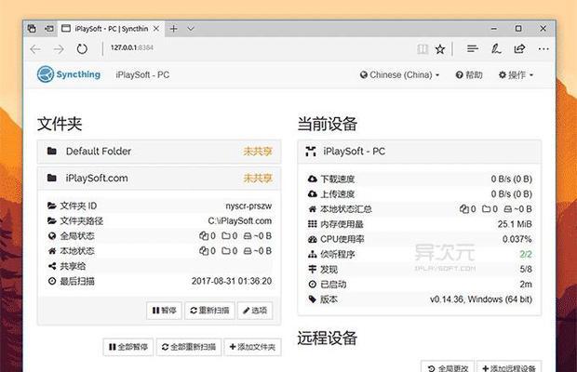This screenshot has height=372, width=577.
Task: Go back with browser back arrow
Action: pyautogui.click(x=35, y=49)
